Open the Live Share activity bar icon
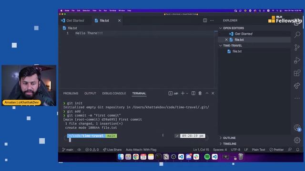This screenshot has width=305, height=171. point(297,85)
